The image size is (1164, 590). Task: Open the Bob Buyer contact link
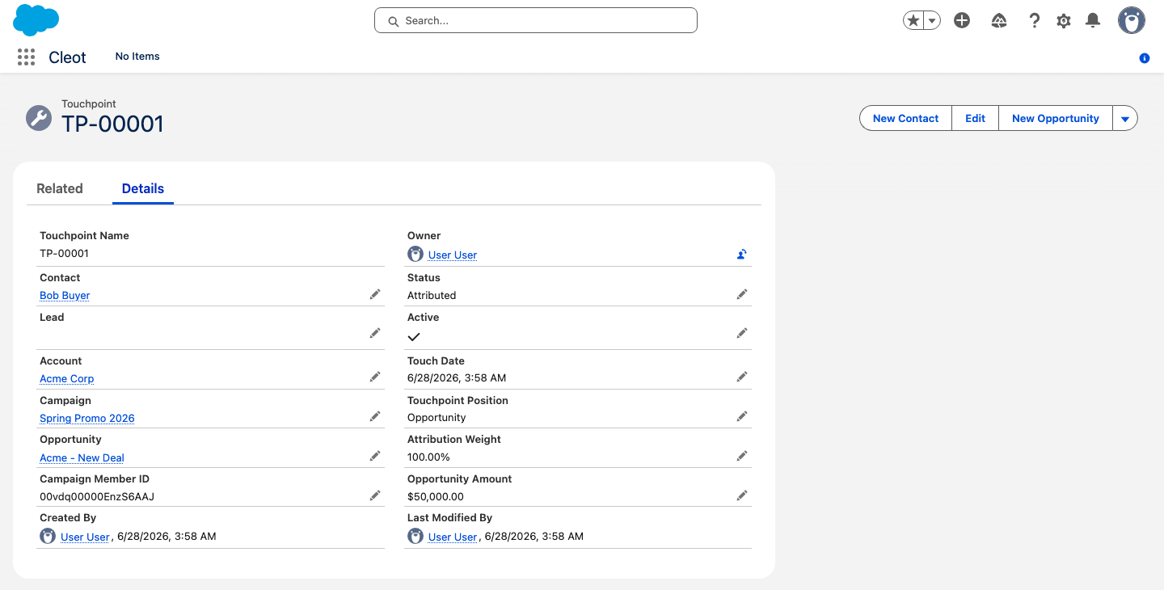pyautogui.click(x=65, y=295)
